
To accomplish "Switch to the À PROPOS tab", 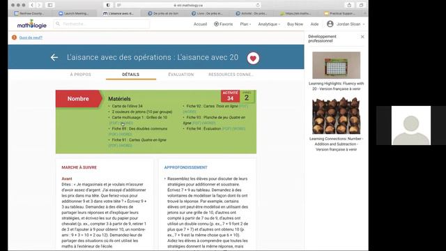I will pyautogui.click(x=81, y=75).
